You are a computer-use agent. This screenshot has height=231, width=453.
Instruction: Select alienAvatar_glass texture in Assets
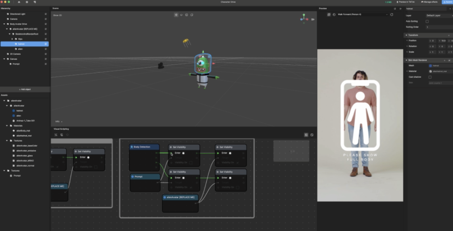coord(24,156)
